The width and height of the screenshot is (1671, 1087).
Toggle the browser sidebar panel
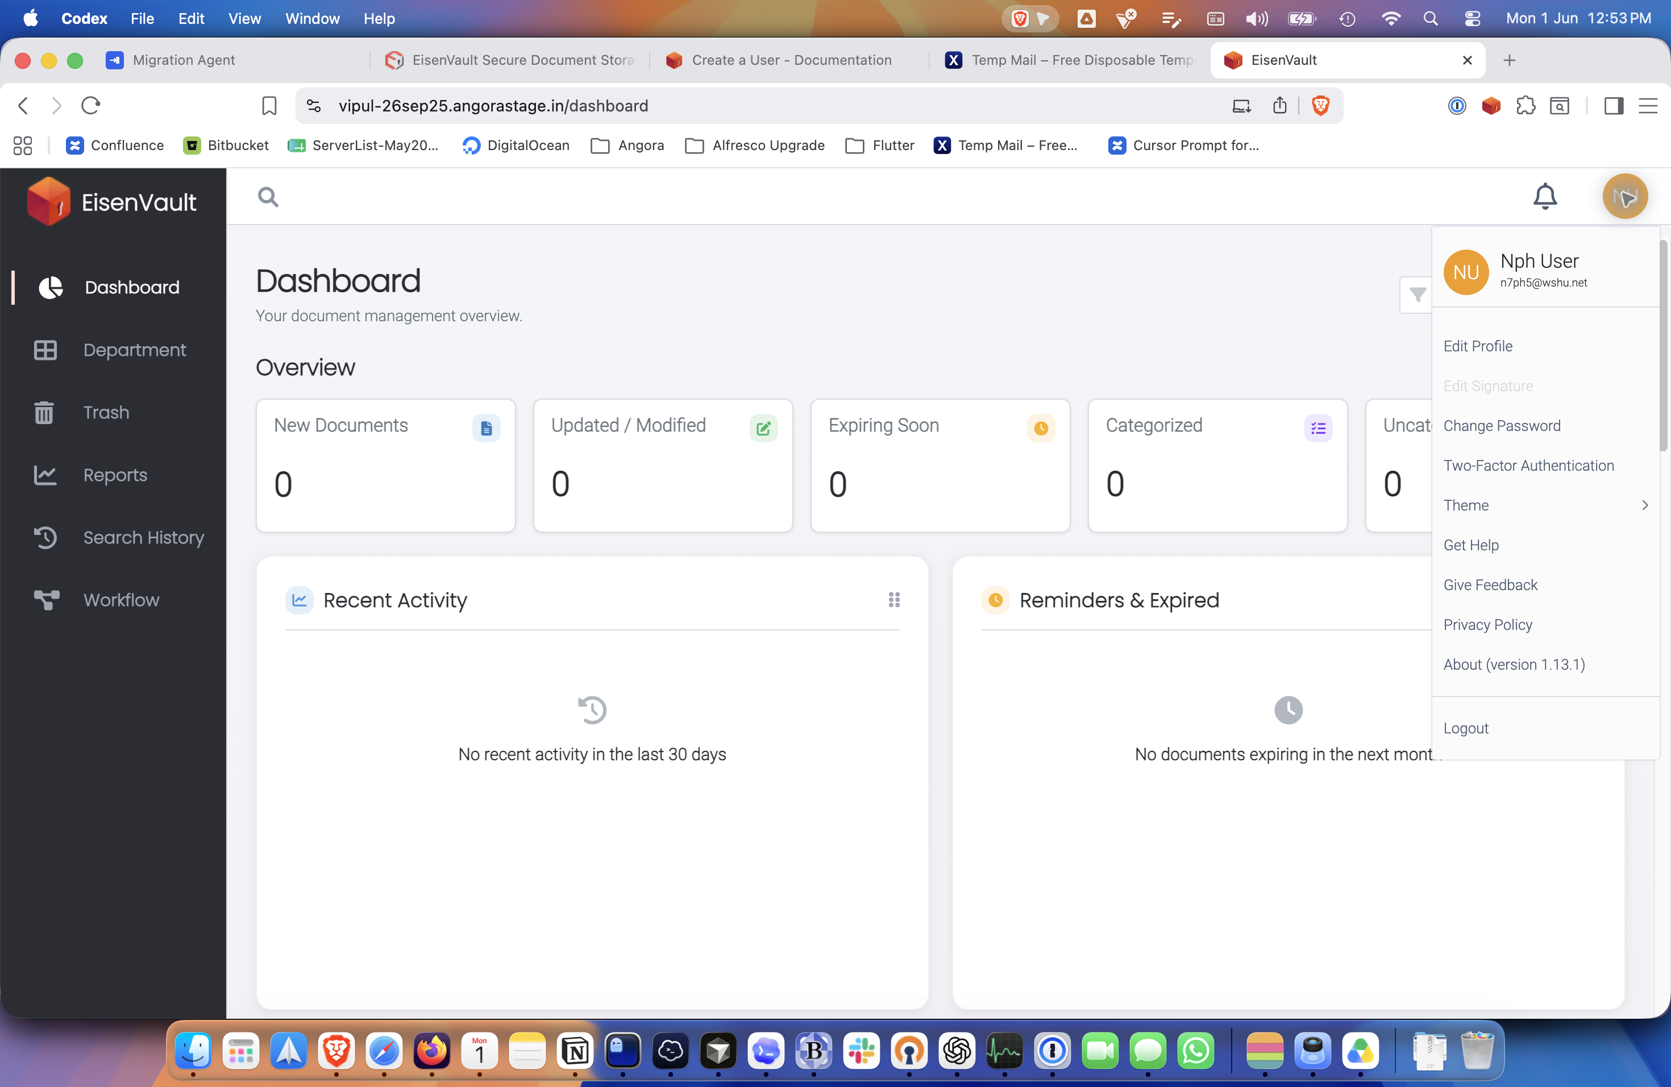click(x=1614, y=106)
